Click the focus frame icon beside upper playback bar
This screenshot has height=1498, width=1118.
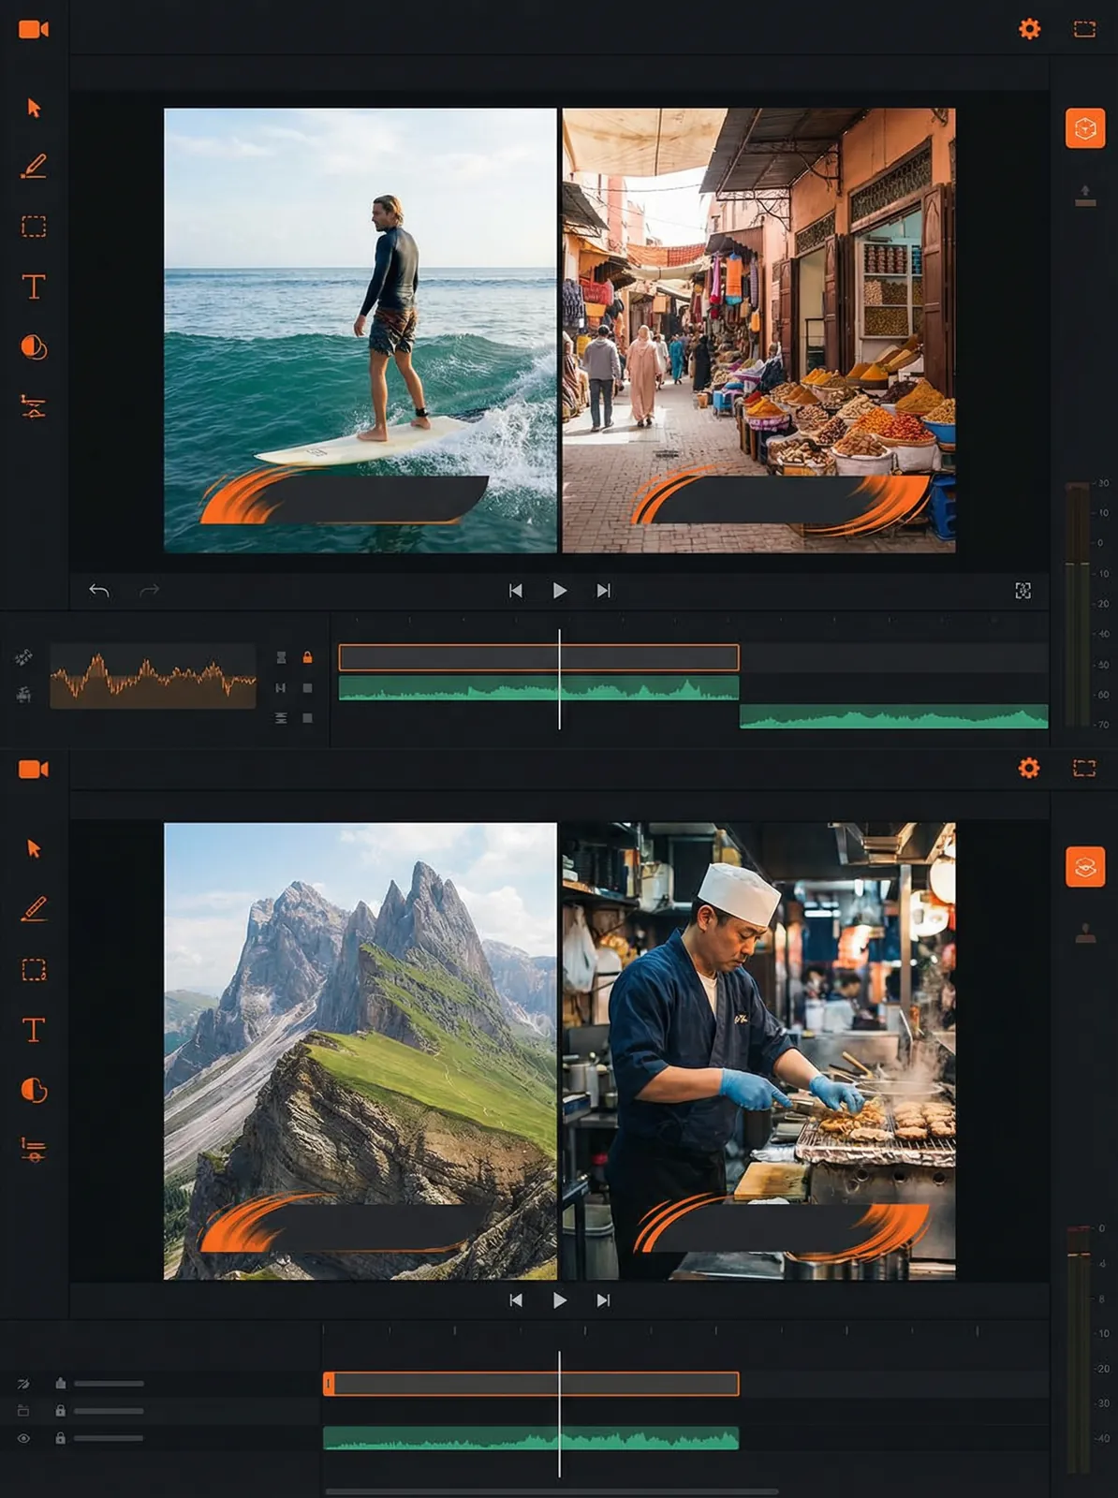[1022, 591]
